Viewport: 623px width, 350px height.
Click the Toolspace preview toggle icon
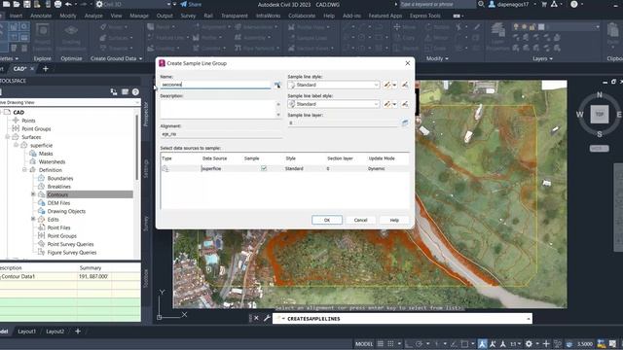[114, 91]
